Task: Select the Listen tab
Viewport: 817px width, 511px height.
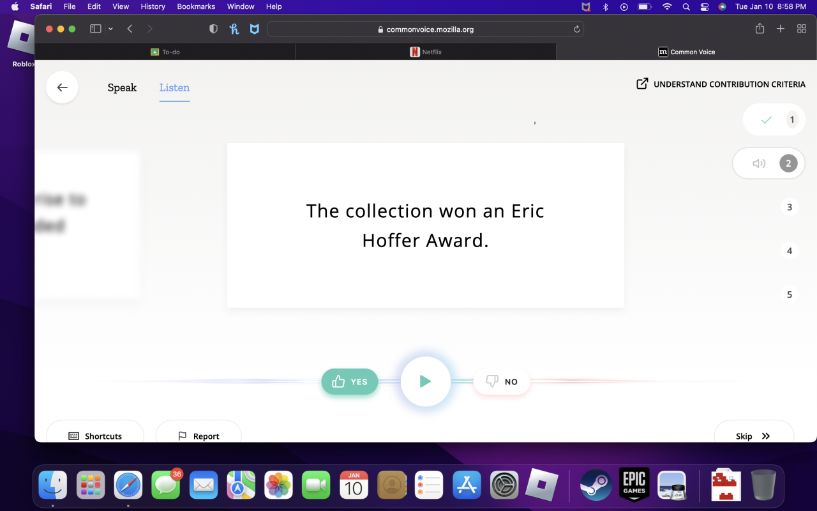Action: click(174, 88)
